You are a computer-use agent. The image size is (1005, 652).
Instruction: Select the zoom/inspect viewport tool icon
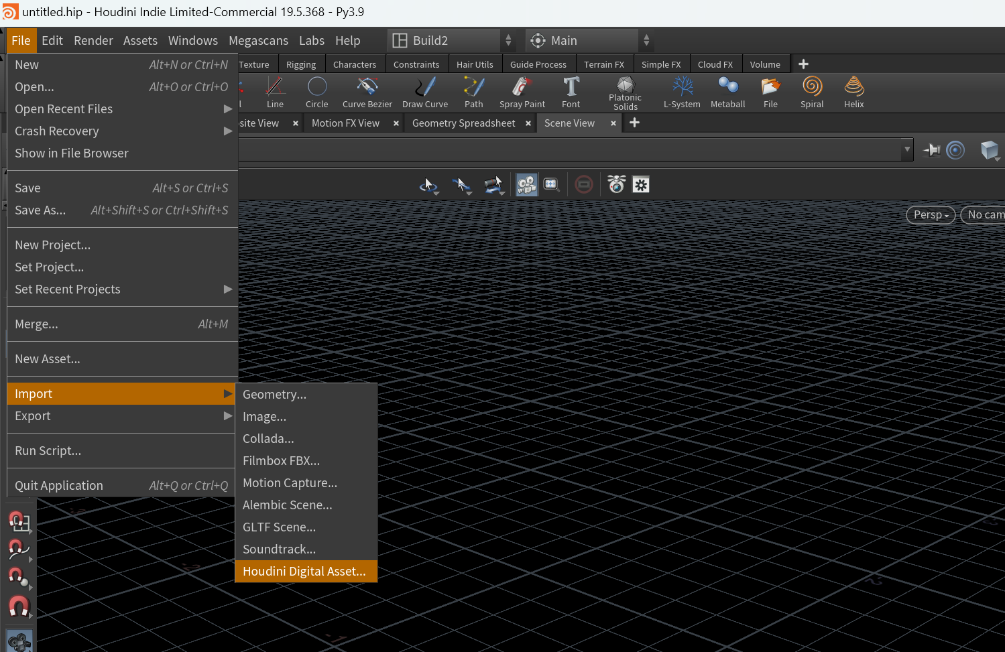(x=551, y=184)
